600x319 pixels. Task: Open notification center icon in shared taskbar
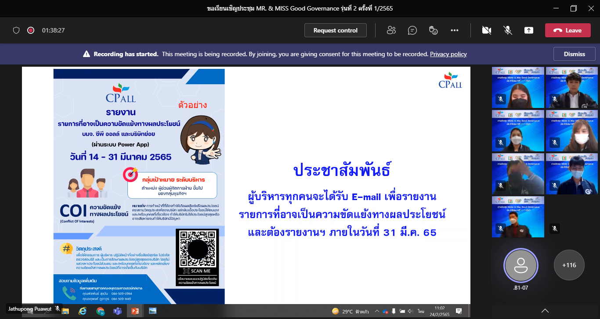click(x=459, y=311)
